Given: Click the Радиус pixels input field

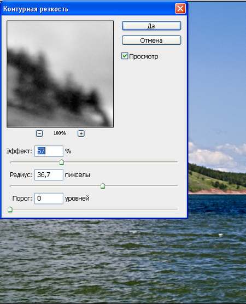Looking at the screenshot, I should tap(49, 174).
